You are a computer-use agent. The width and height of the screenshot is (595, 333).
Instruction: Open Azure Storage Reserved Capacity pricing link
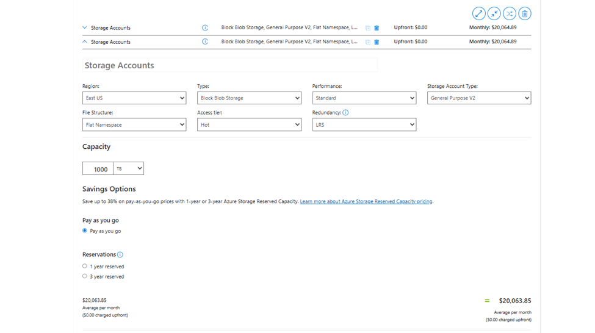click(366, 201)
